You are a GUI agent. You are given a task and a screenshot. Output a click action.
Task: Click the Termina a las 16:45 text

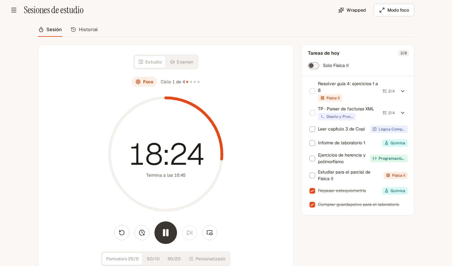point(166,175)
